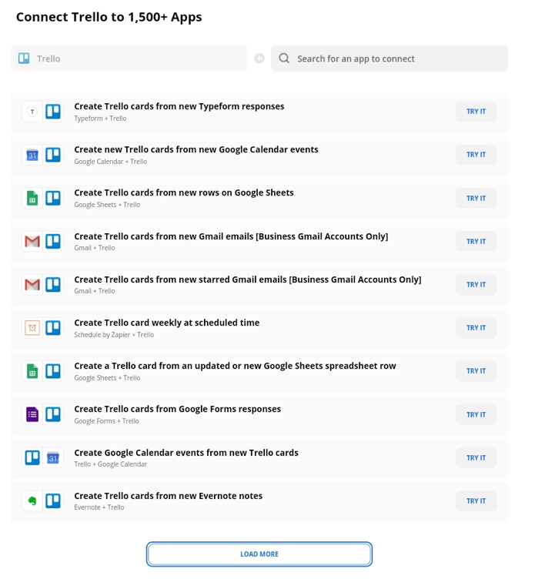Click the 'Evernote + Trello' subtitle
Viewport: 545px width, 579px height.
click(x=99, y=507)
